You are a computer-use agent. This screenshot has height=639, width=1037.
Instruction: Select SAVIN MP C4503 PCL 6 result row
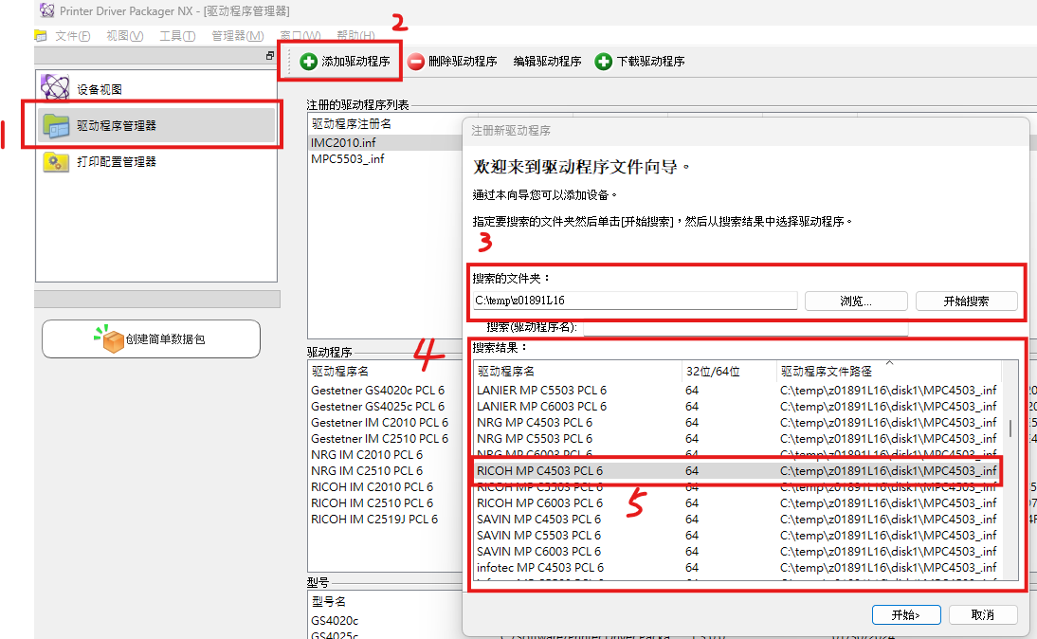737,520
